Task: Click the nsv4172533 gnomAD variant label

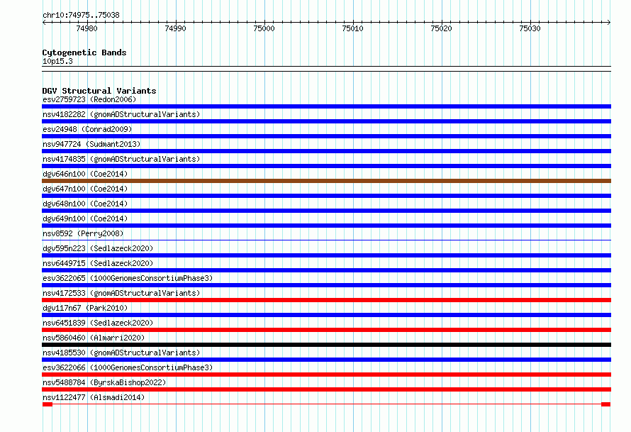Action: (121, 293)
